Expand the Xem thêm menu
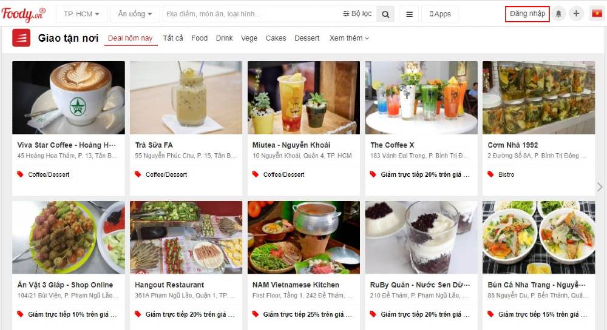This screenshot has width=607, height=330. (349, 38)
